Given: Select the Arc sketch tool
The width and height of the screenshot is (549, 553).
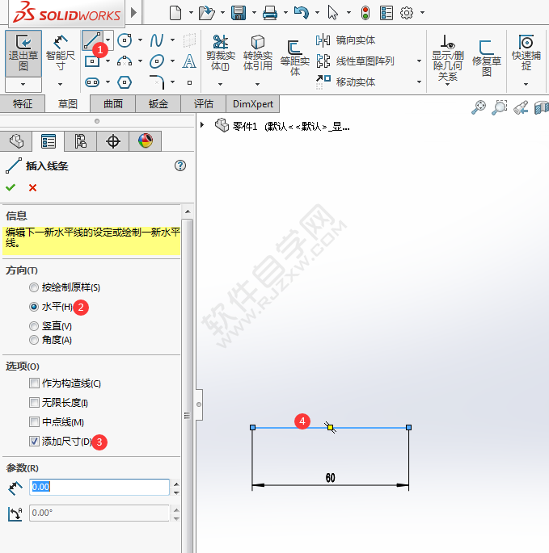Looking at the screenshot, I should pyautogui.click(x=125, y=61).
